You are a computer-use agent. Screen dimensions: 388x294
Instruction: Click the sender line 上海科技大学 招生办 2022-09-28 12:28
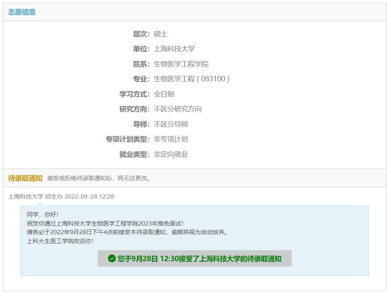click(x=61, y=197)
